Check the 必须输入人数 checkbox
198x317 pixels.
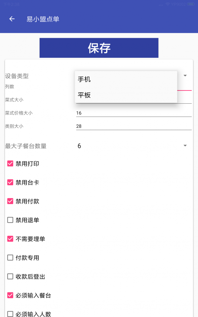10,314
